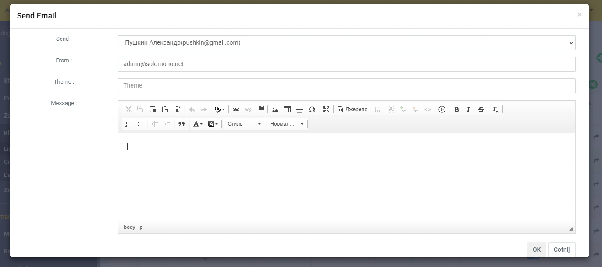The width and height of the screenshot is (602, 267).
Task: Click the Anchor flag icon
Action: coord(260,109)
